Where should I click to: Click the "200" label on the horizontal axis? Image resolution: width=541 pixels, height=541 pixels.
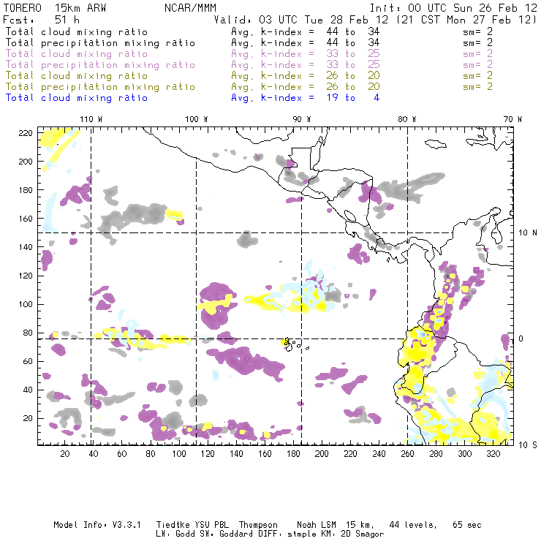click(x=322, y=454)
